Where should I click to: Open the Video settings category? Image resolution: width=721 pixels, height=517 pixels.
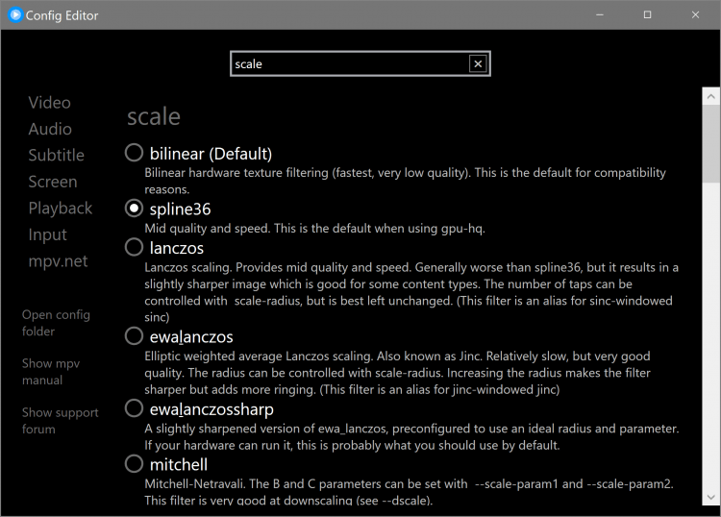pyautogui.click(x=49, y=103)
